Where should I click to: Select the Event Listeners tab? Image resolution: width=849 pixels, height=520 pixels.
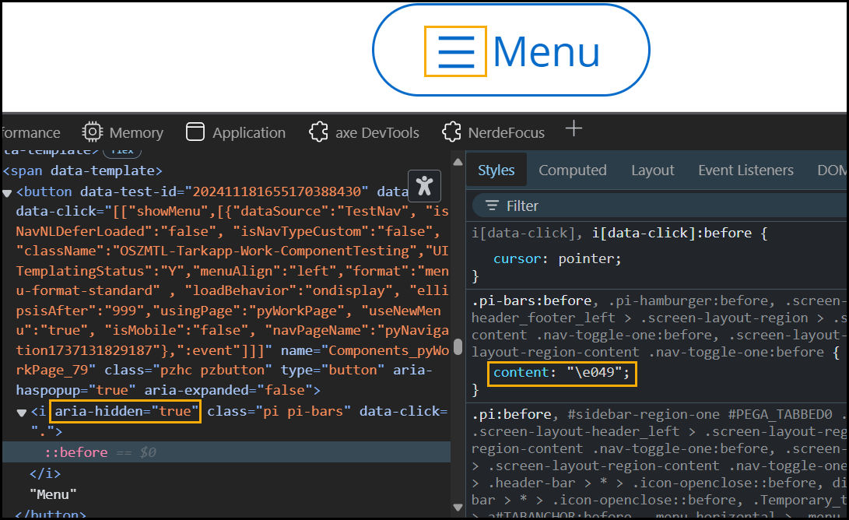pos(746,170)
